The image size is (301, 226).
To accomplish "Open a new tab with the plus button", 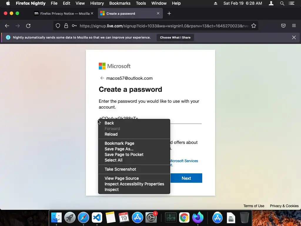I will (x=169, y=14).
